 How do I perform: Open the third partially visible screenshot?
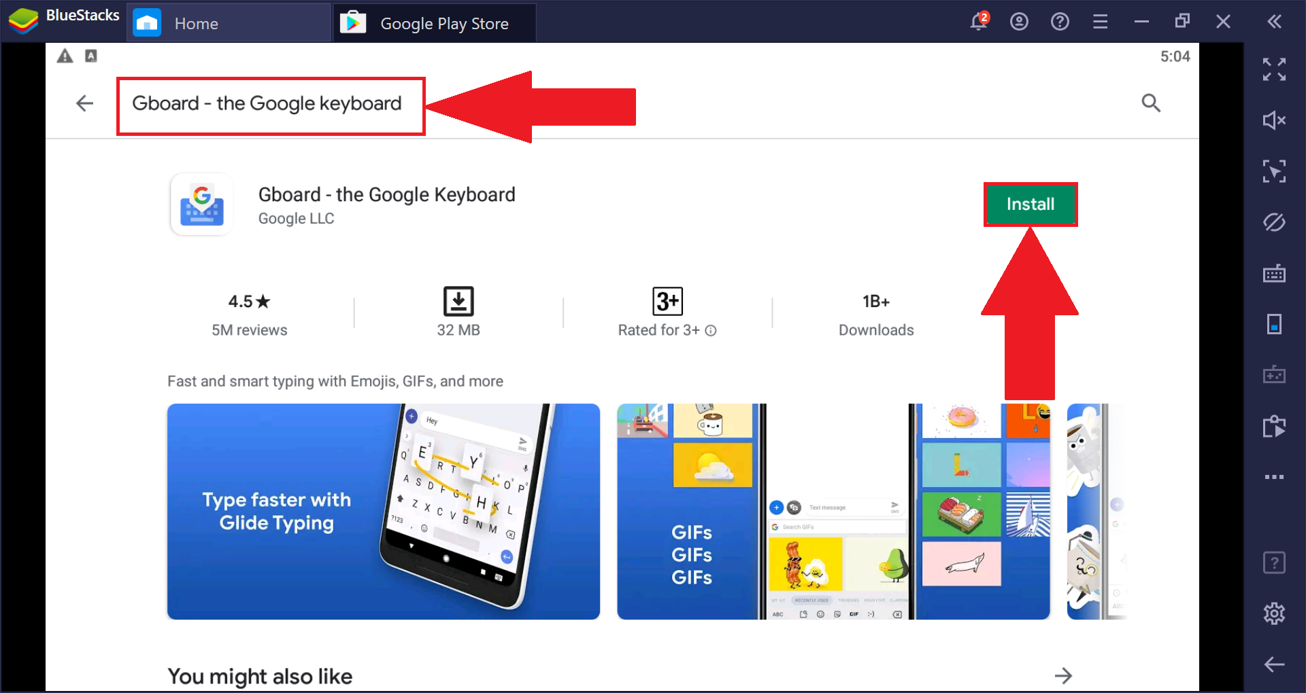[x=1096, y=512]
